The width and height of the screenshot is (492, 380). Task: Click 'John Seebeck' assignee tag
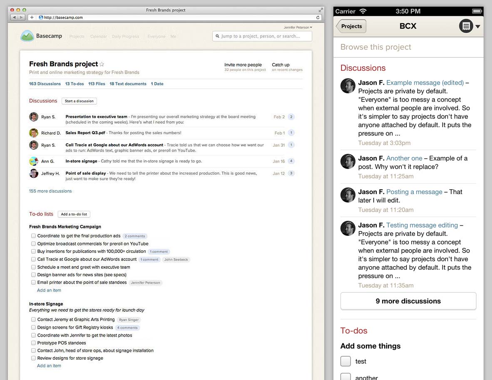point(176,260)
